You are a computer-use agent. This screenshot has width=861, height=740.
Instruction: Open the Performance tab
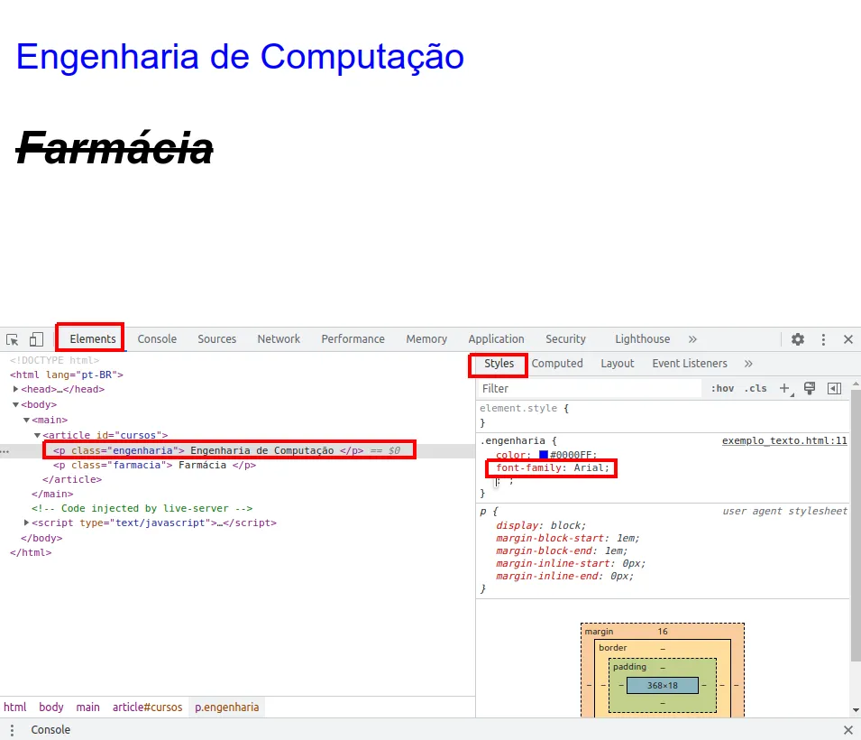tap(353, 339)
